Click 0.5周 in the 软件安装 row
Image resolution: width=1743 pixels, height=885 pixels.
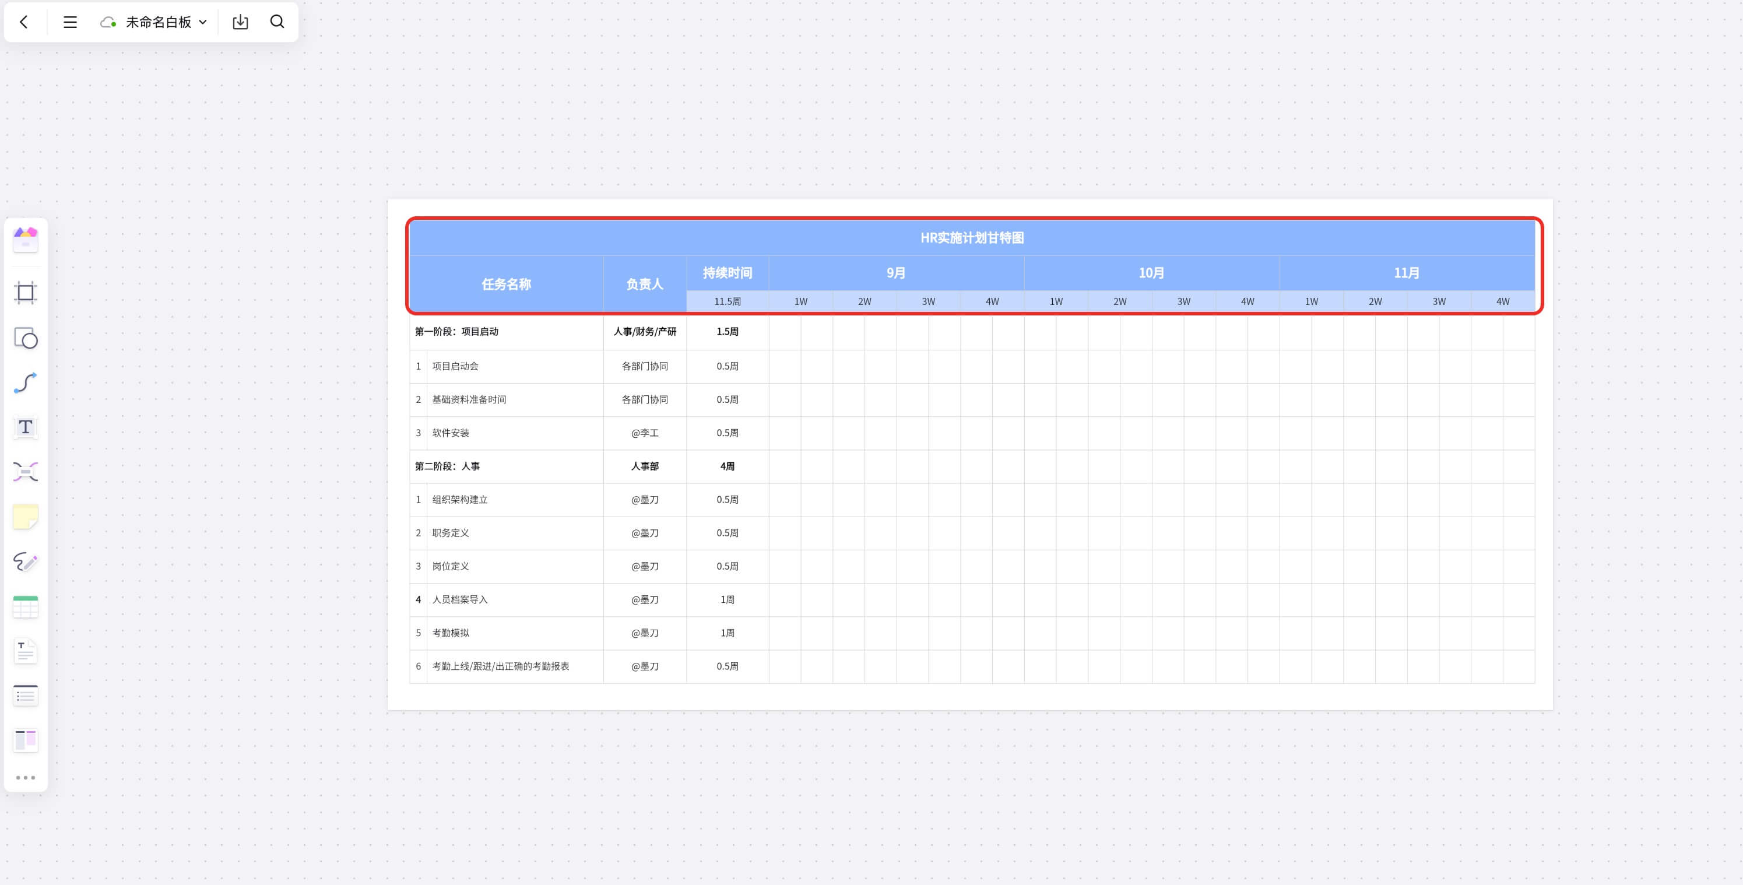click(x=728, y=433)
